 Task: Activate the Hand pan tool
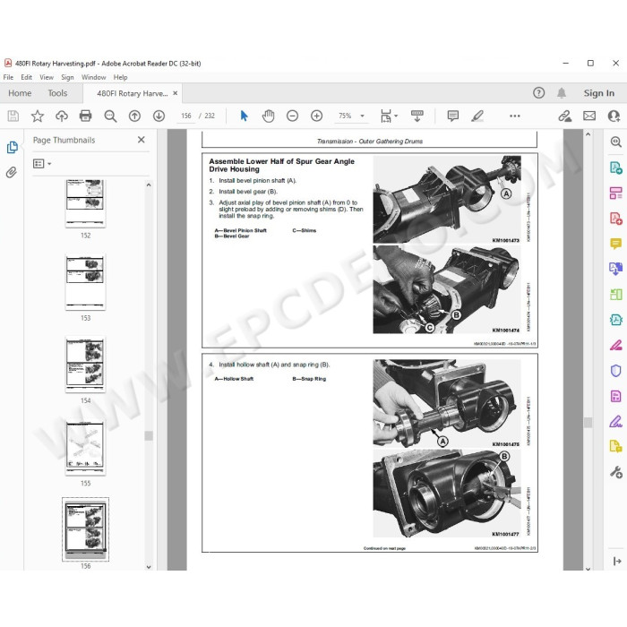coord(269,116)
